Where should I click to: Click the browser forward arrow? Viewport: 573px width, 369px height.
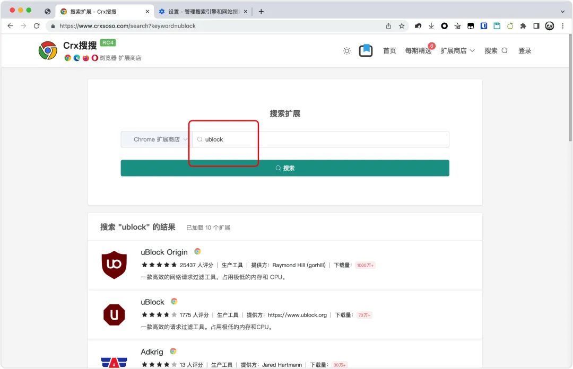point(23,26)
